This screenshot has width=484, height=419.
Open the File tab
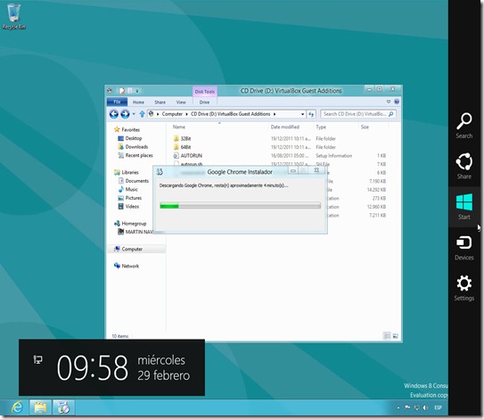tap(117, 102)
